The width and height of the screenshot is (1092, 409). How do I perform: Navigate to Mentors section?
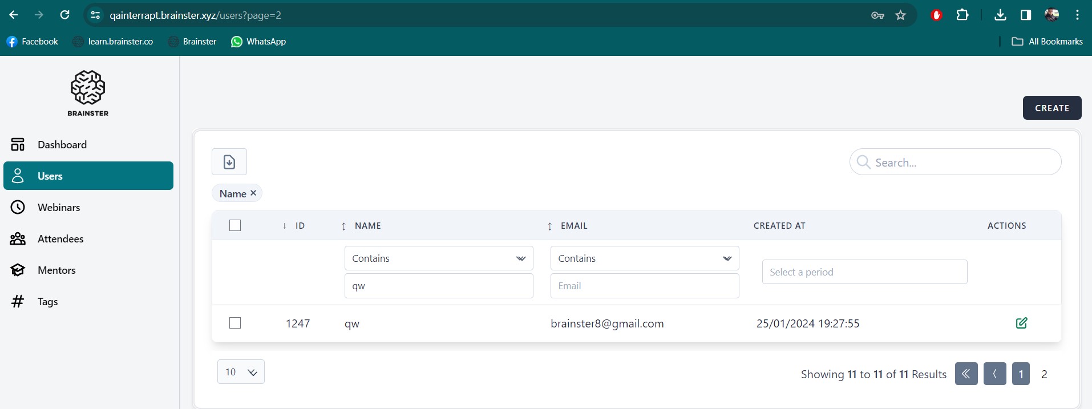click(x=56, y=270)
